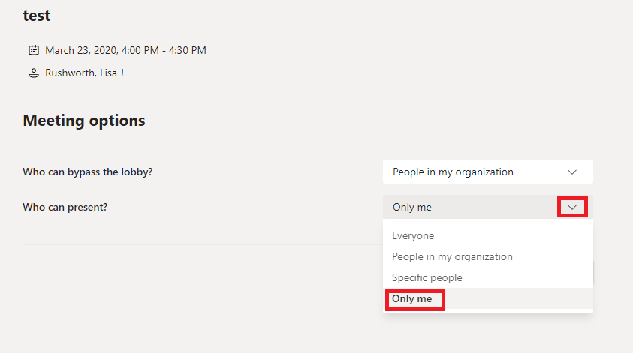Open the 'People in my organization' lobby combo box
The height and width of the screenshot is (353, 633).
coord(487,172)
